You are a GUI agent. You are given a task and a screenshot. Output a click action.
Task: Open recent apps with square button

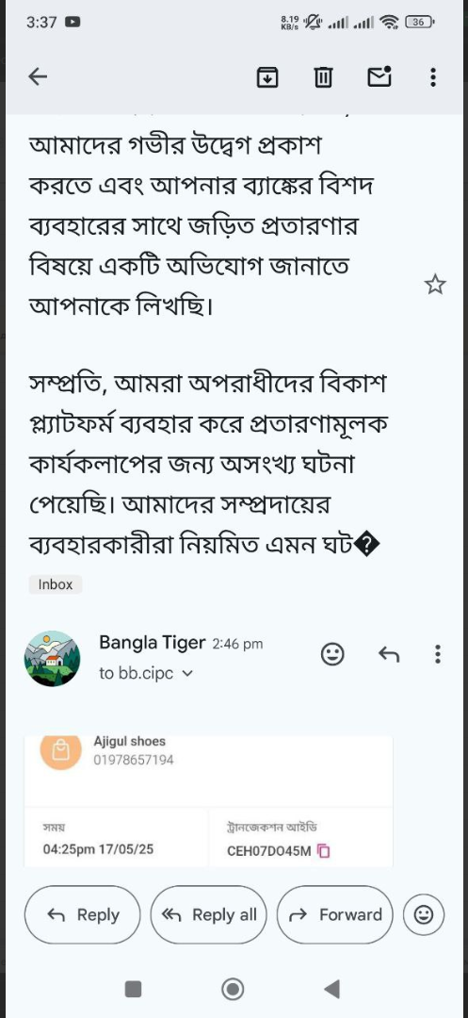(x=133, y=989)
